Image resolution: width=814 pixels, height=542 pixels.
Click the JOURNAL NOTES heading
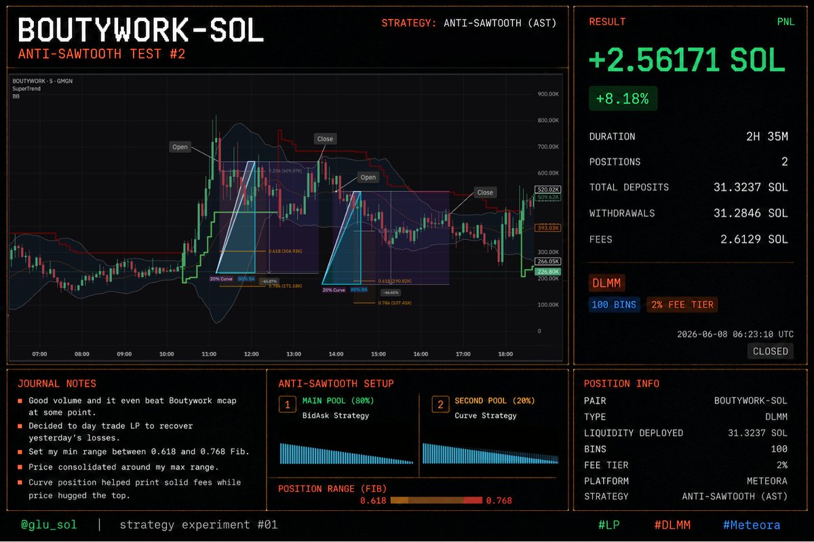57,383
